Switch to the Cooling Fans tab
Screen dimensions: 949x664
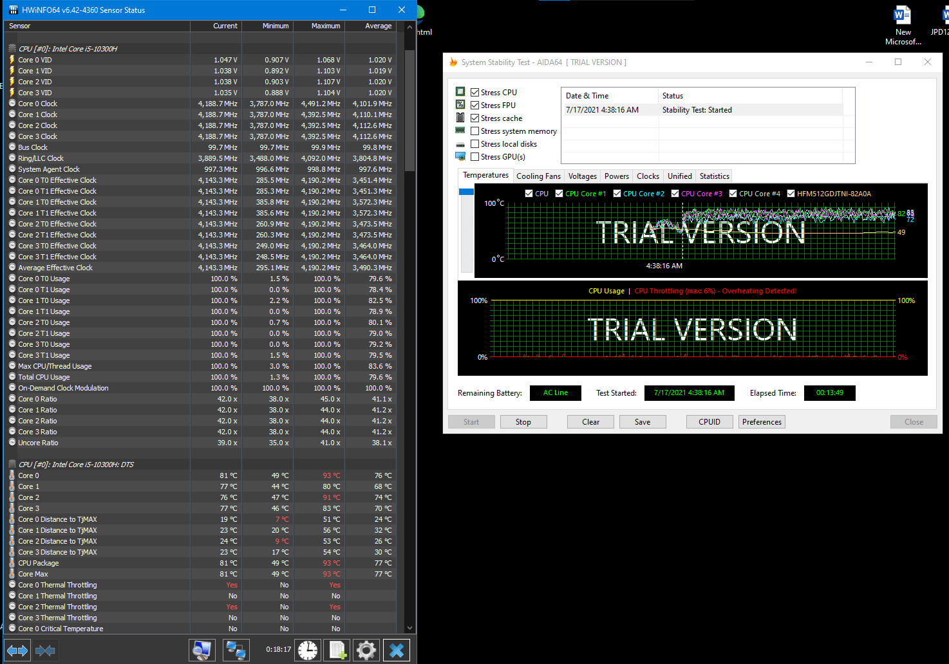pos(538,176)
